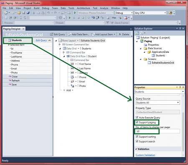Toggle the Support search checkbox
Image resolution: width=188 pixels, height=165 pixels.
click(x=137, y=141)
